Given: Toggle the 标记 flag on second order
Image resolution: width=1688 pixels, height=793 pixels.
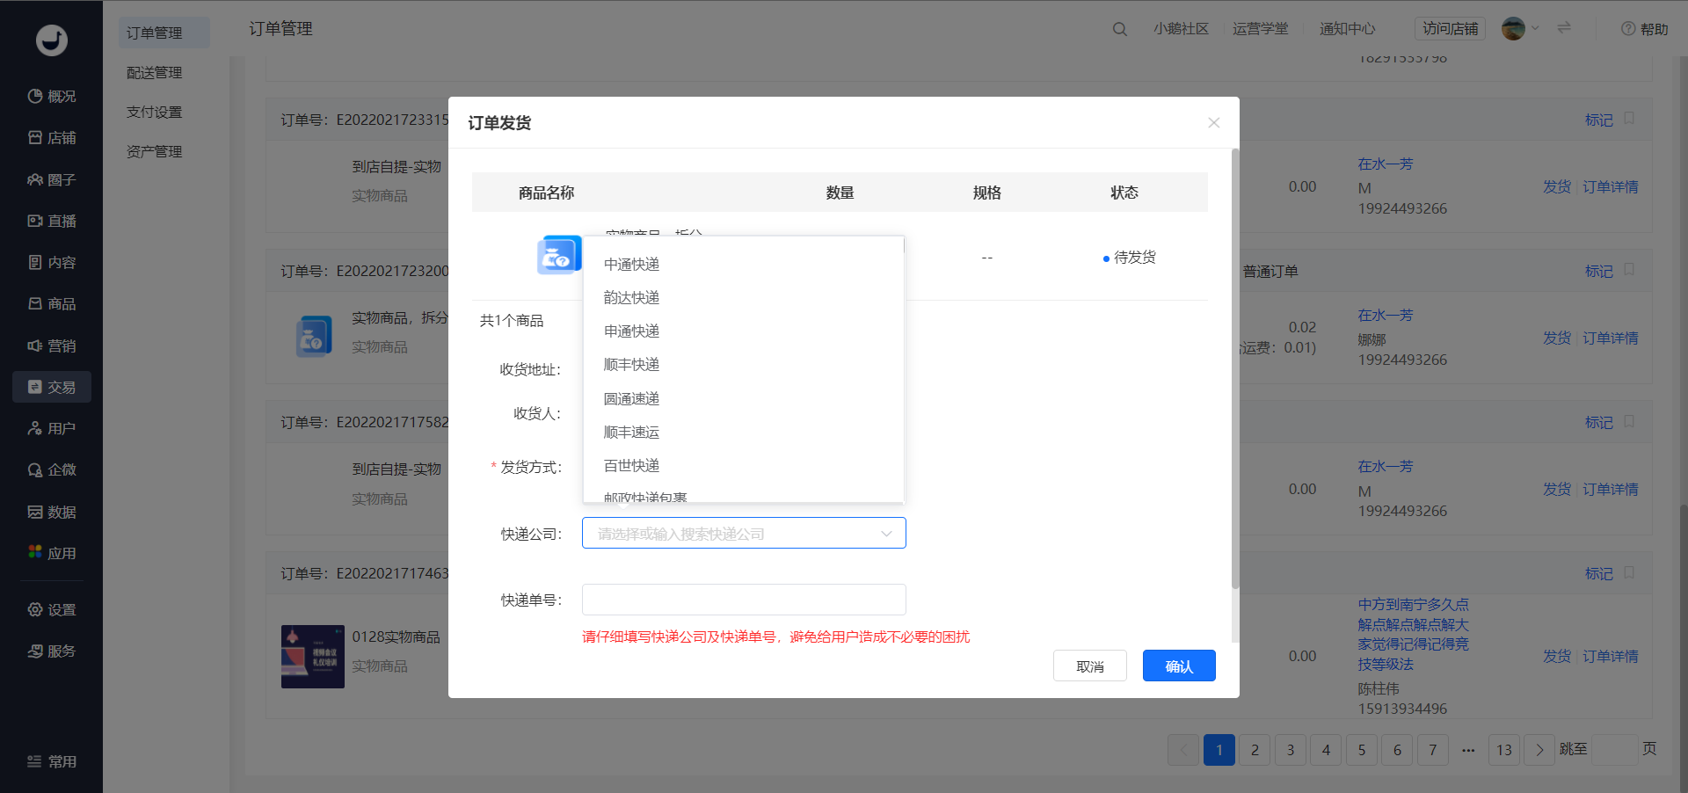Looking at the screenshot, I should 1628,270.
